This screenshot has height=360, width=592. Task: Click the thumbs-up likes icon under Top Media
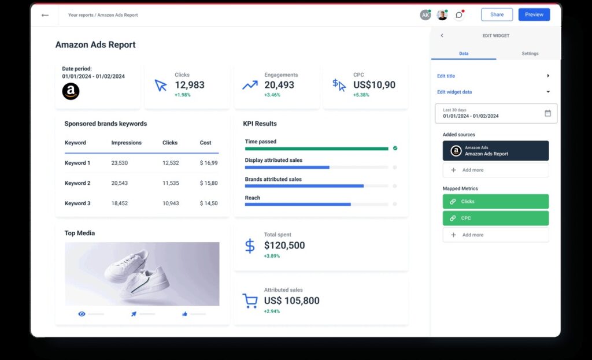point(184,314)
